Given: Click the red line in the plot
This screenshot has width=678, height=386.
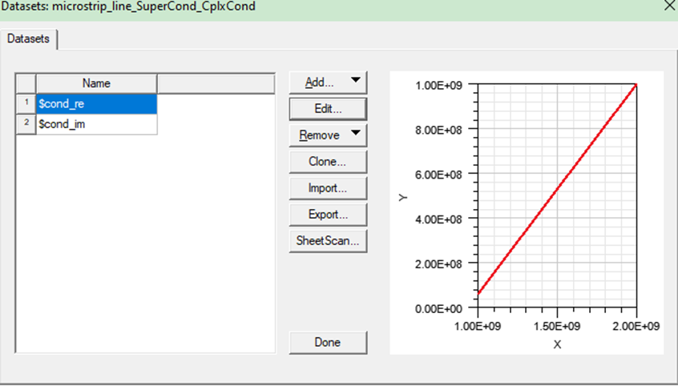Looking at the screenshot, I should pyautogui.click(x=557, y=189).
